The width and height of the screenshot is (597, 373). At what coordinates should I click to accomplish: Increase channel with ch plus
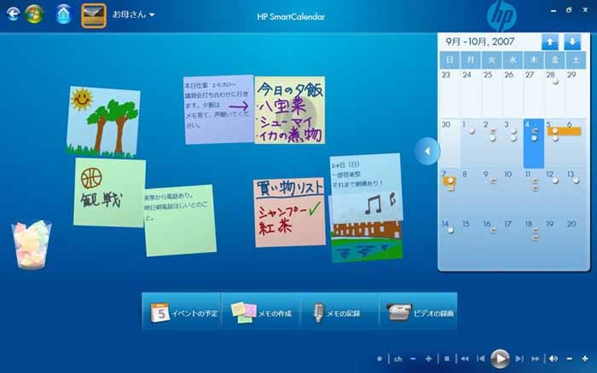tap(428, 359)
